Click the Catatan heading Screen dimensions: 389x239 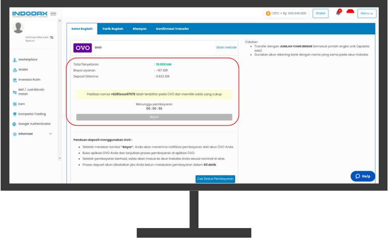click(251, 42)
